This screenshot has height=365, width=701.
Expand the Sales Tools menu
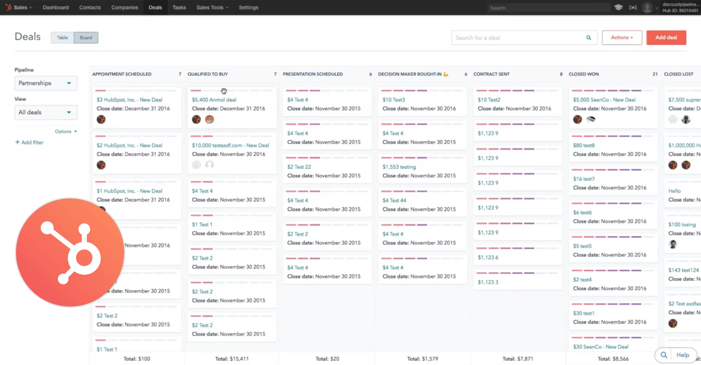click(x=212, y=7)
